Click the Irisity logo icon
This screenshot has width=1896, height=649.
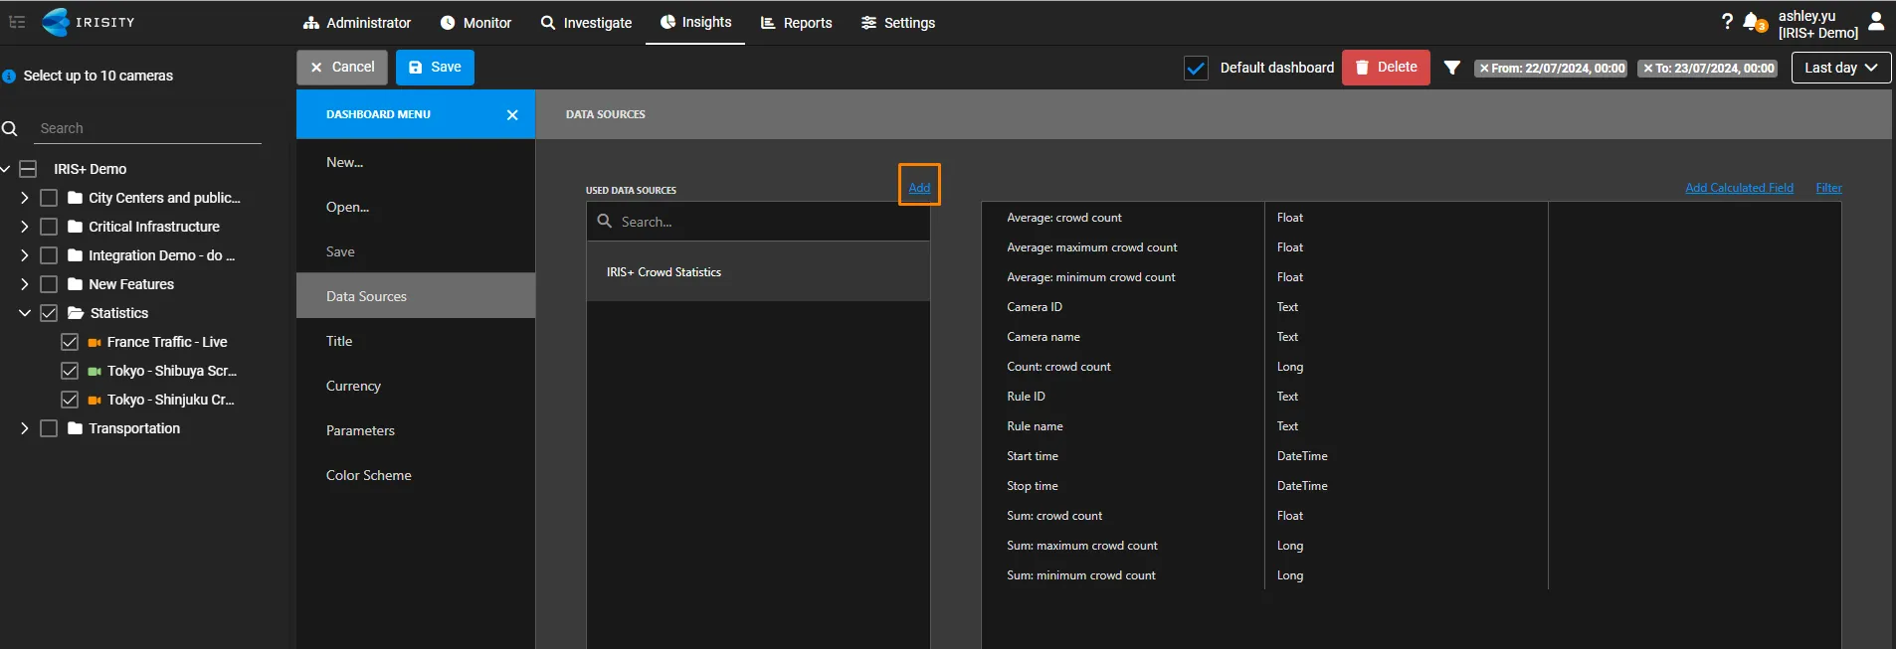click(x=56, y=22)
